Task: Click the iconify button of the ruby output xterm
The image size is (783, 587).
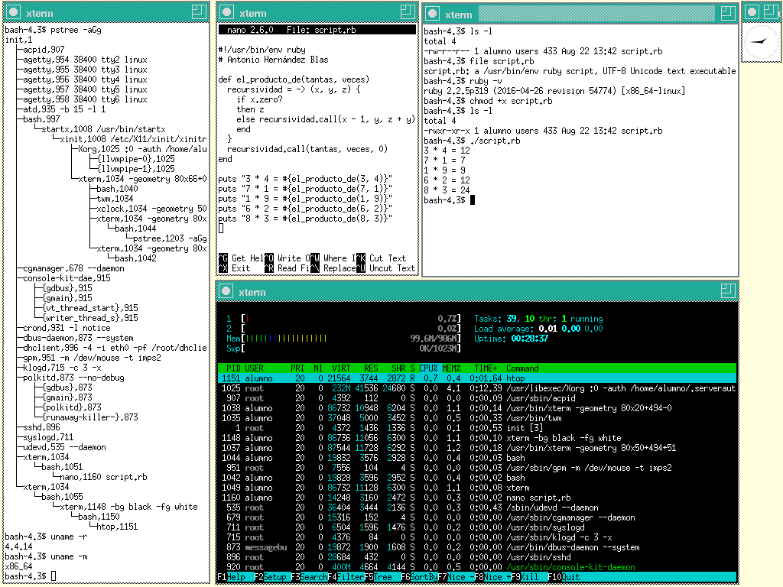Action: pyautogui.click(x=433, y=14)
